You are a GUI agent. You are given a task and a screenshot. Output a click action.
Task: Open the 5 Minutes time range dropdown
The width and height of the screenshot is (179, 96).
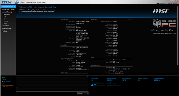click(x=83, y=94)
